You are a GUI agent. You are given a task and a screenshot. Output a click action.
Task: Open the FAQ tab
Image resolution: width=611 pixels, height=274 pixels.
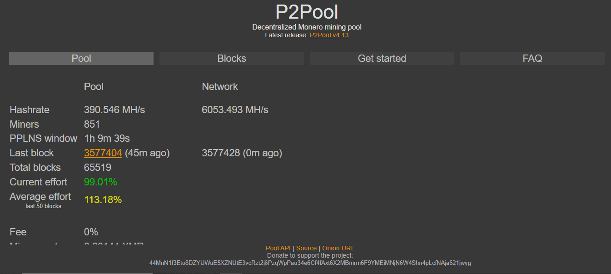(x=532, y=59)
